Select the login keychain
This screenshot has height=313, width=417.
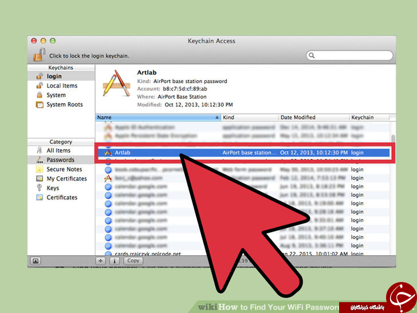[x=61, y=76]
